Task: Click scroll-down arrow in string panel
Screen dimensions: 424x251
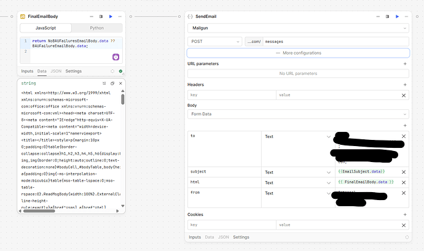Action: click(123, 206)
